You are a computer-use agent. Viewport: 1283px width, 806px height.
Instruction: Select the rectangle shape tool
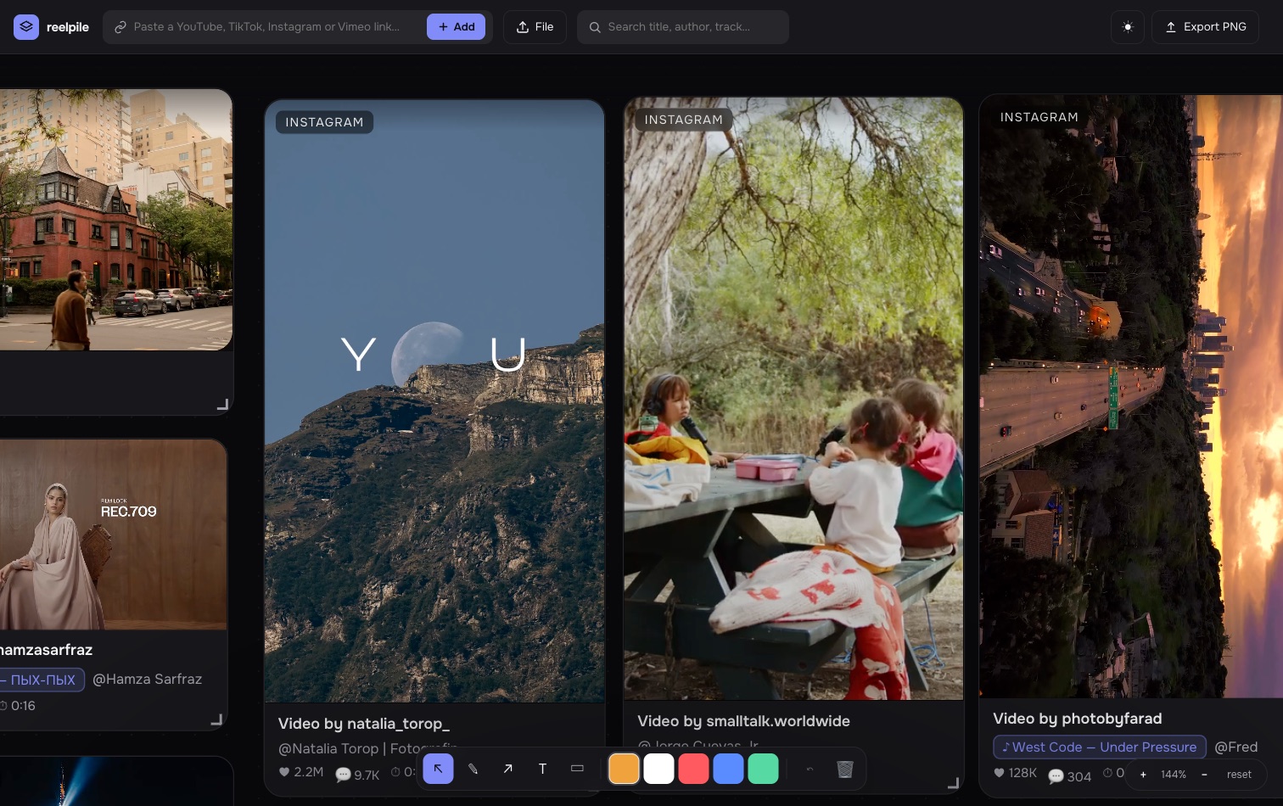pyautogui.click(x=577, y=769)
